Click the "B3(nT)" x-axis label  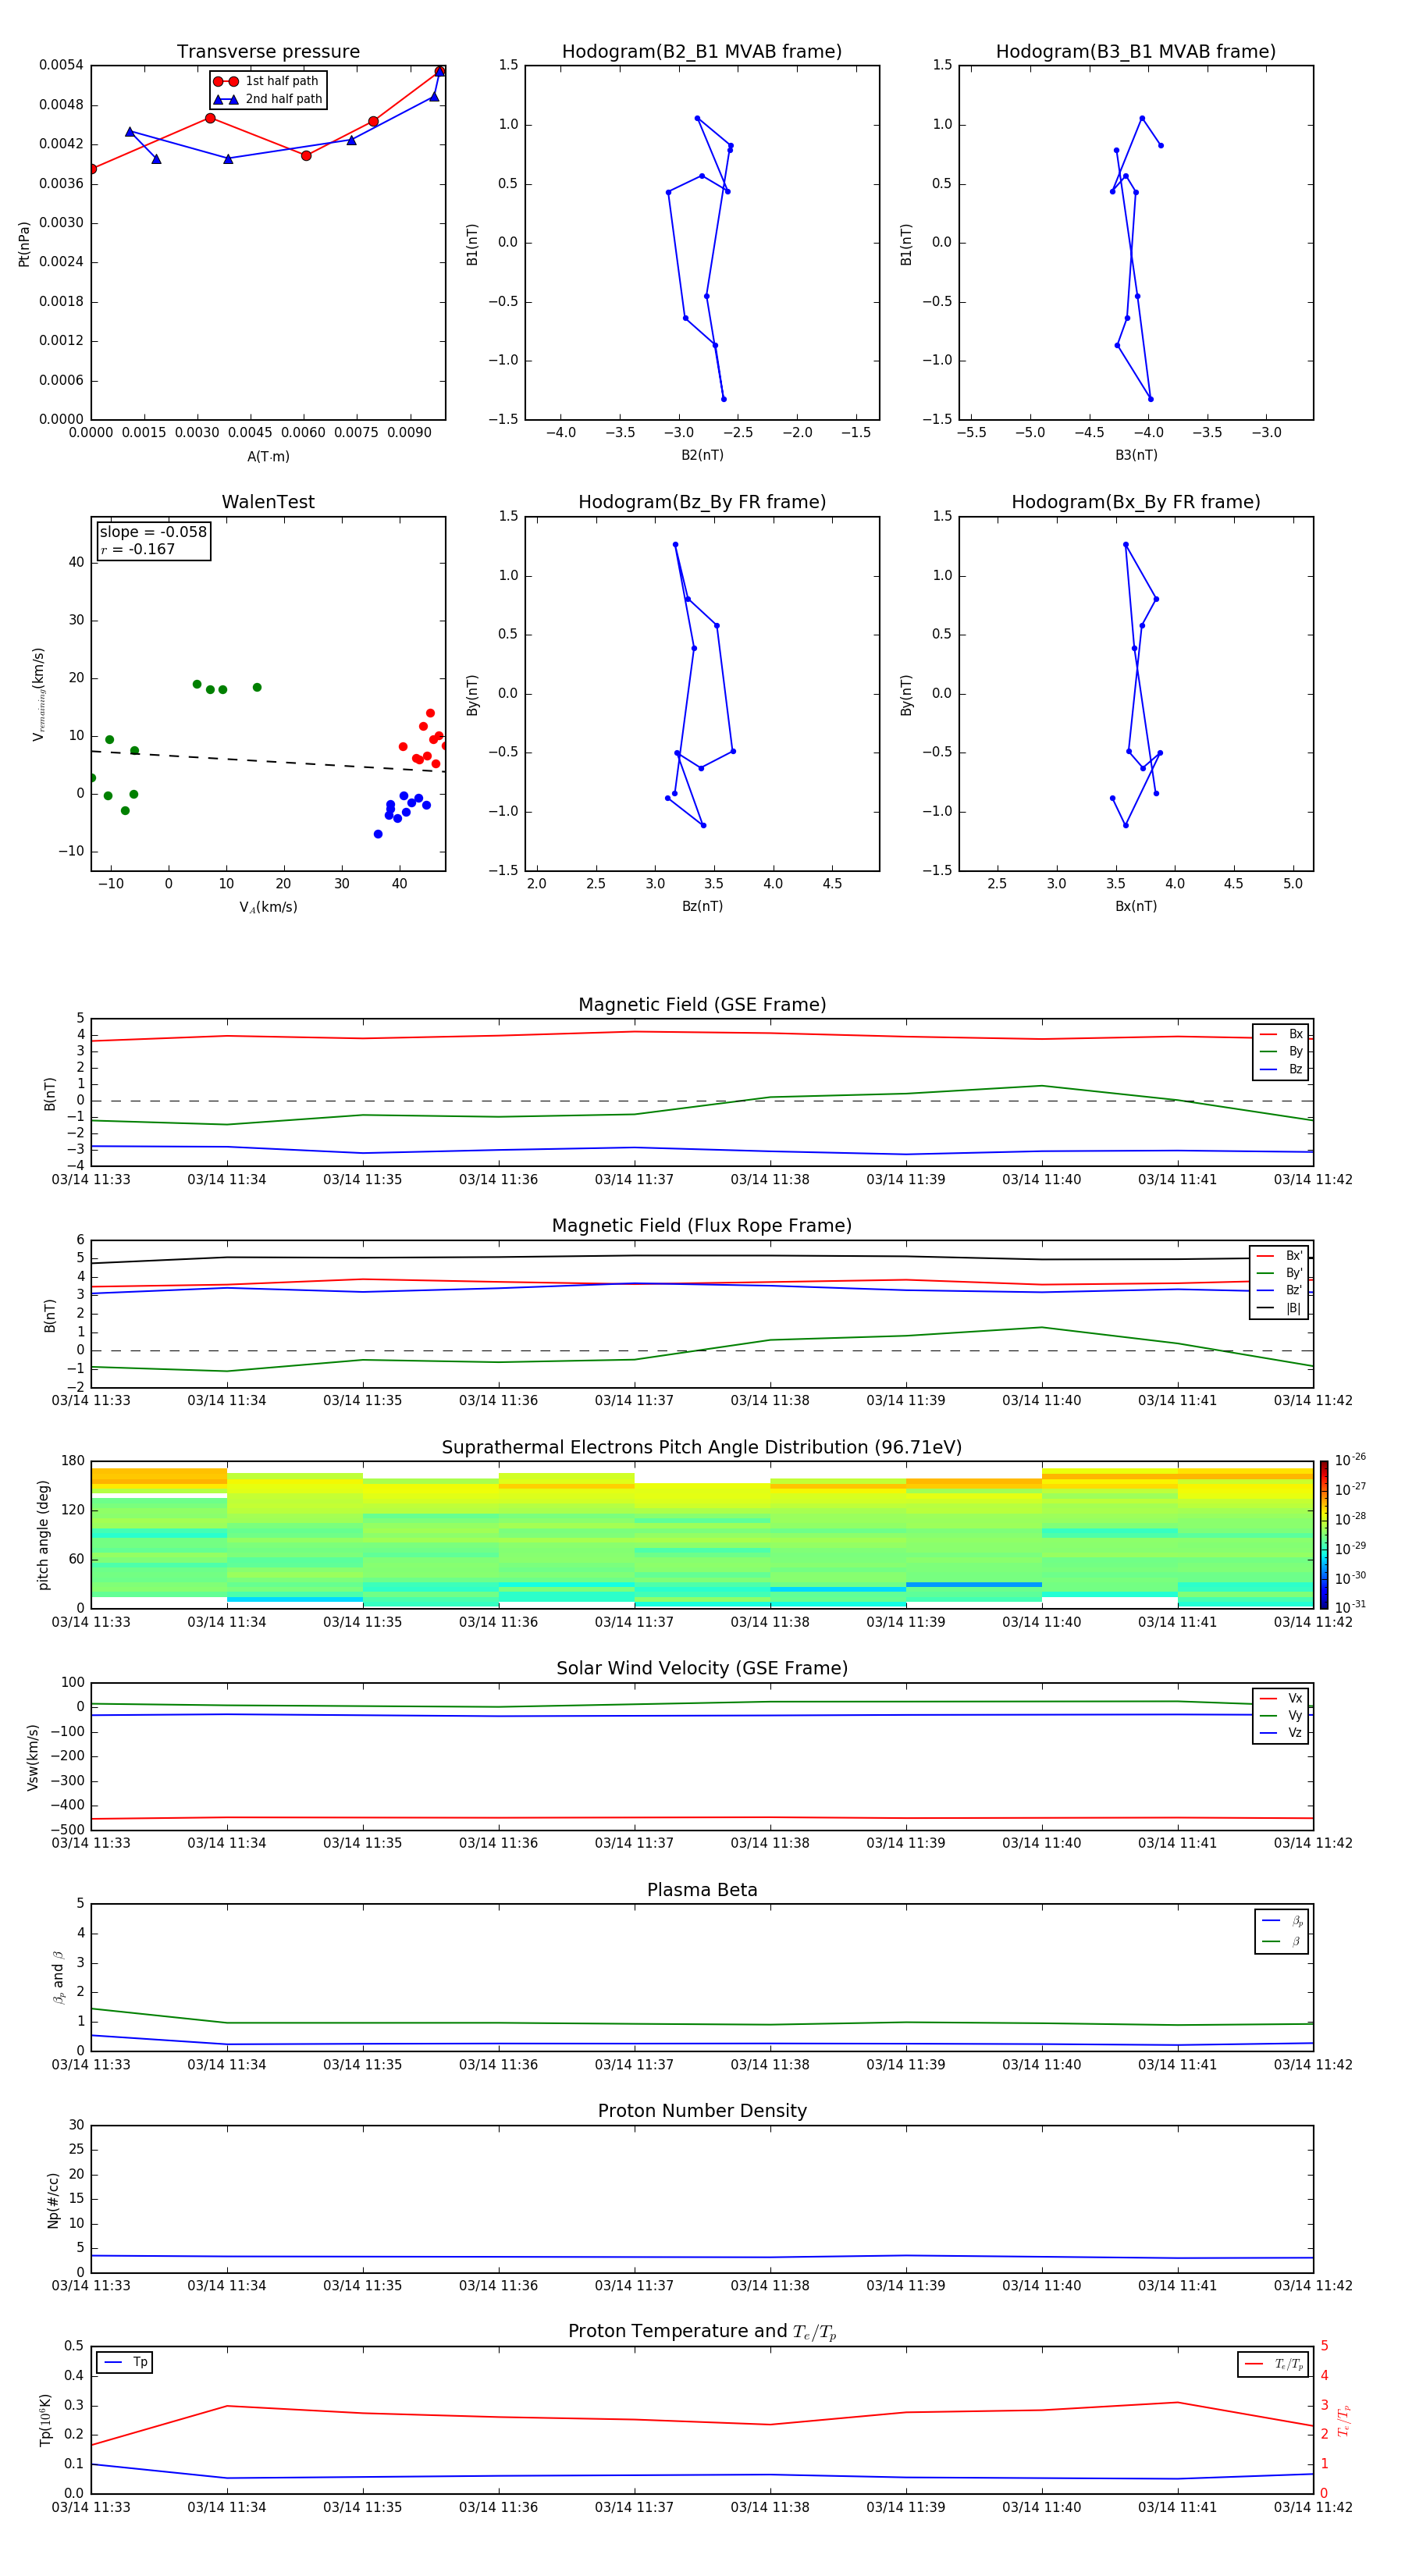1136,455
